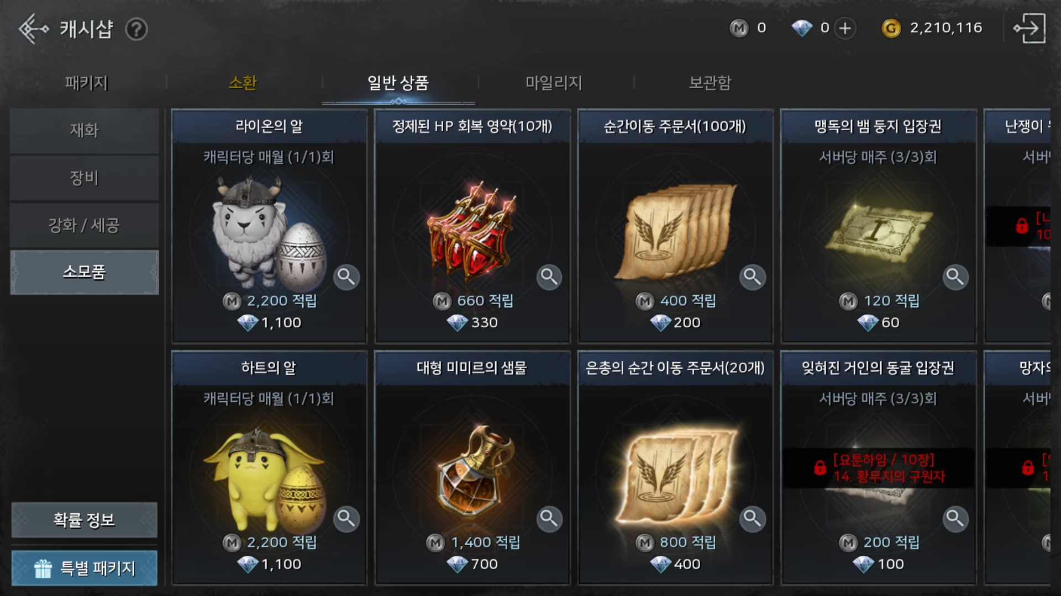Open the help question mark icon
The height and width of the screenshot is (596, 1061).
[136, 29]
